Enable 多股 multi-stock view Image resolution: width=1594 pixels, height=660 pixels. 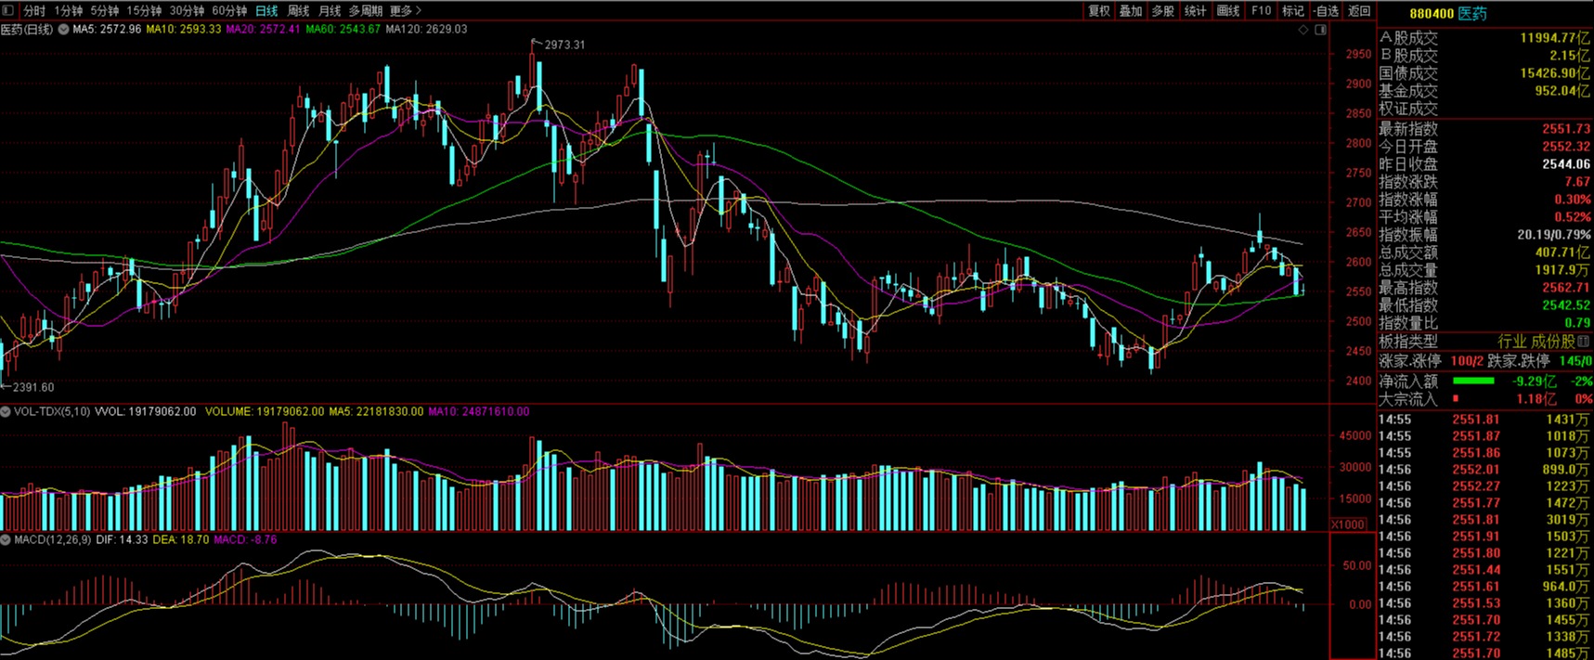click(x=1163, y=10)
